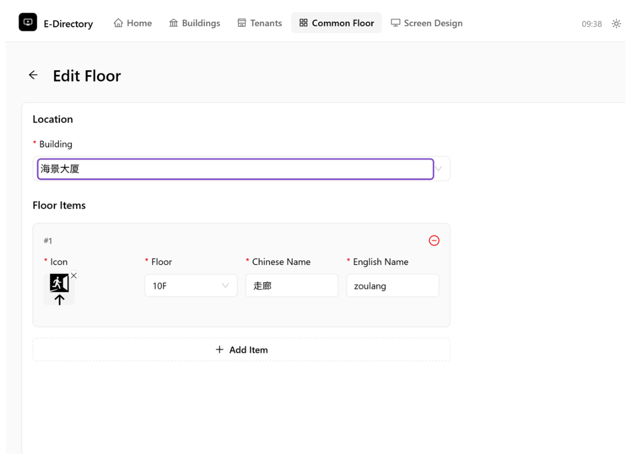
Task: Toggle the sun theme icon
Action: (x=616, y=24)
